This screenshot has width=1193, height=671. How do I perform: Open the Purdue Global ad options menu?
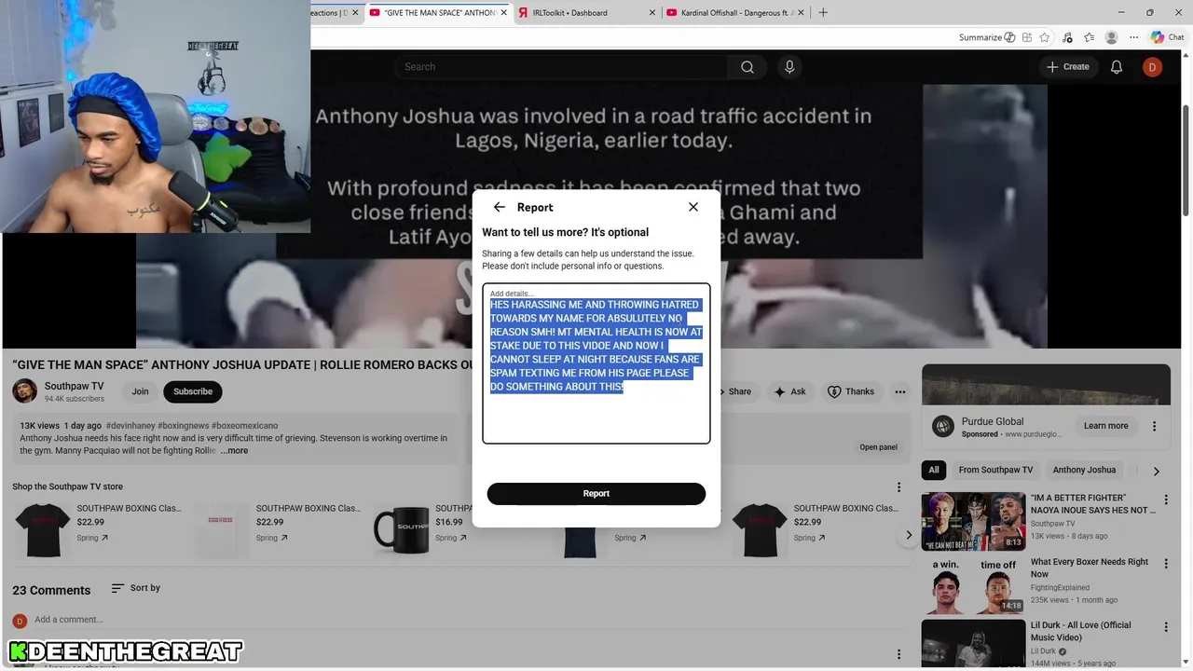[1154, 426]
